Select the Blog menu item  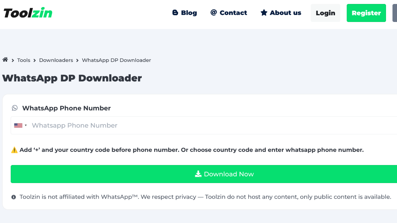coord(188,13)
